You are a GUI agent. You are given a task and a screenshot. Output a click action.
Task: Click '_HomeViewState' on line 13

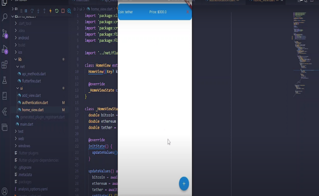click(x=101, y=91)
